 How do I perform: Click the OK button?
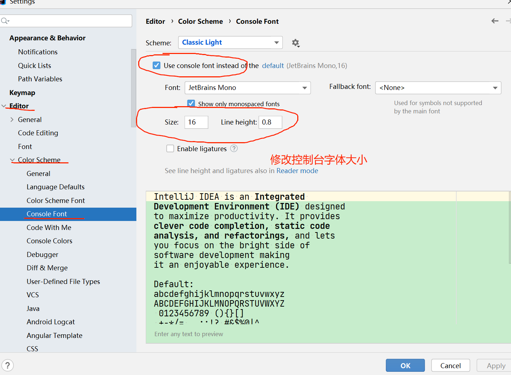pyautogui.click(x=405, y=365)
